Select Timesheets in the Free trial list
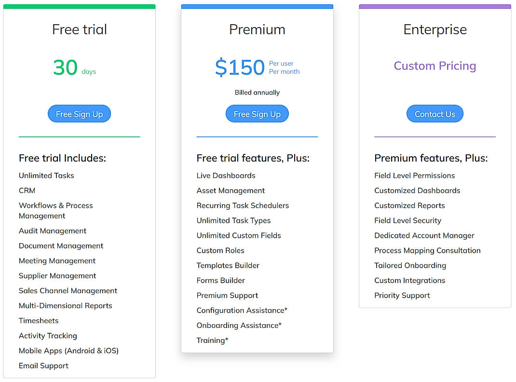516x382 pixels. click(x=39, y=320)
